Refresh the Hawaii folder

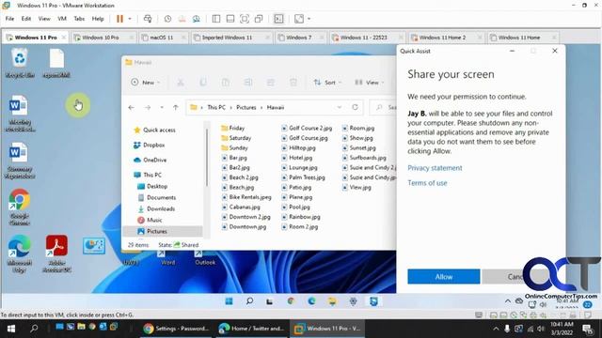coord(356,107)
